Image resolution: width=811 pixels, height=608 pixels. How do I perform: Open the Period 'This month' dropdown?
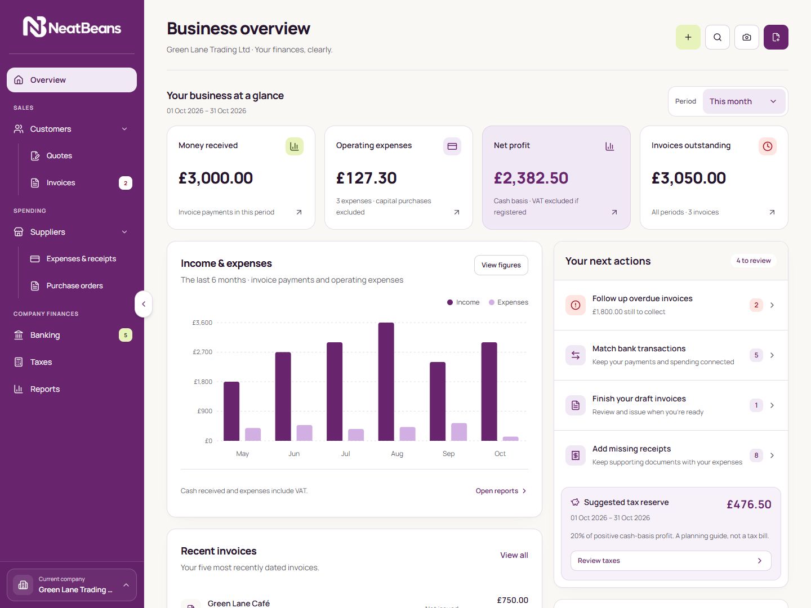(x=743, y=101)
